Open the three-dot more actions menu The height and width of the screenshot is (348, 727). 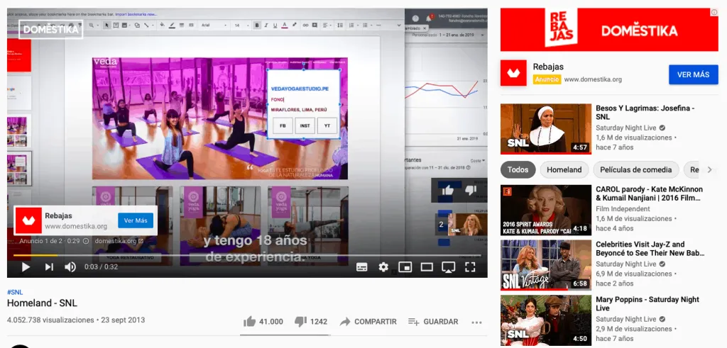476,322
